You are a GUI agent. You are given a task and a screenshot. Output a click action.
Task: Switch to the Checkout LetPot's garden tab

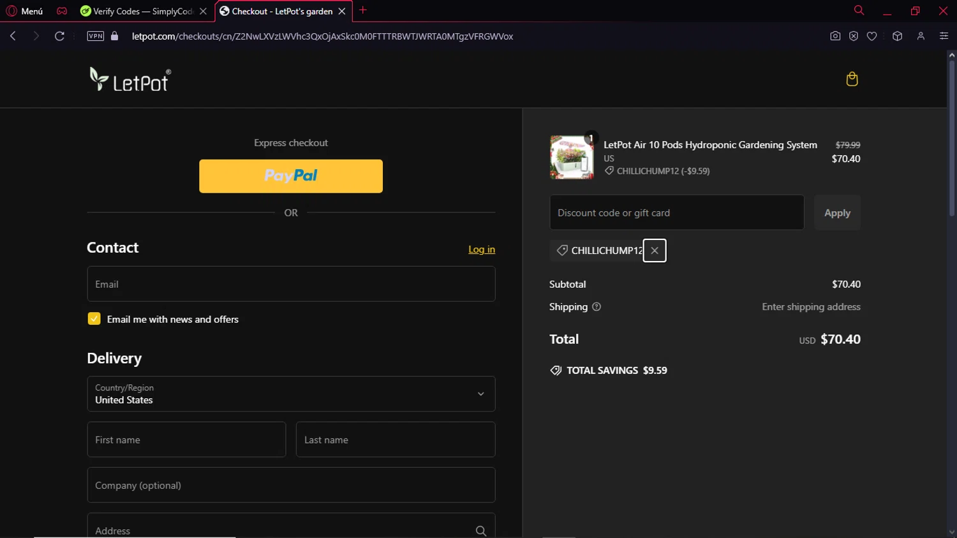276,11
